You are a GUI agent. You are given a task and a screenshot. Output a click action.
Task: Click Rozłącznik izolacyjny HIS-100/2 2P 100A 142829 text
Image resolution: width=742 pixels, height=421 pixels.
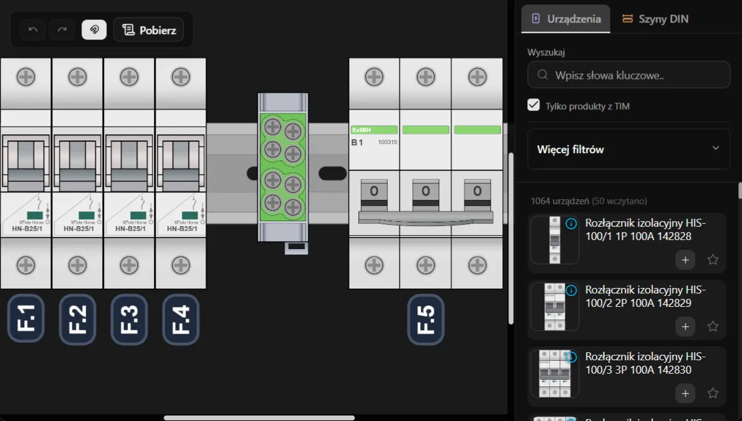pyautogui.click(x=645, y=296)
